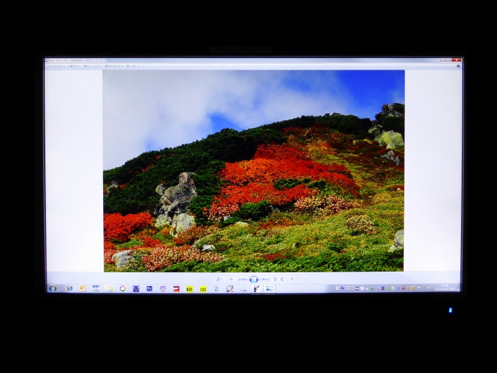Advance to the next photo
The image size is (497, 373).
pyautogui.click(x=265, y=279)
